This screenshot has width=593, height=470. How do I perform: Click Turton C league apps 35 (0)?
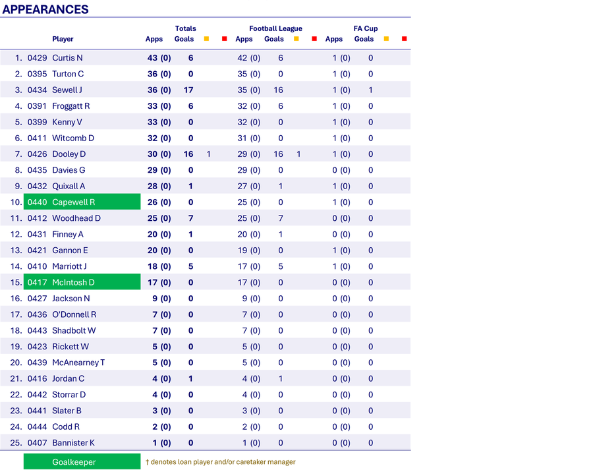[249, 74]
